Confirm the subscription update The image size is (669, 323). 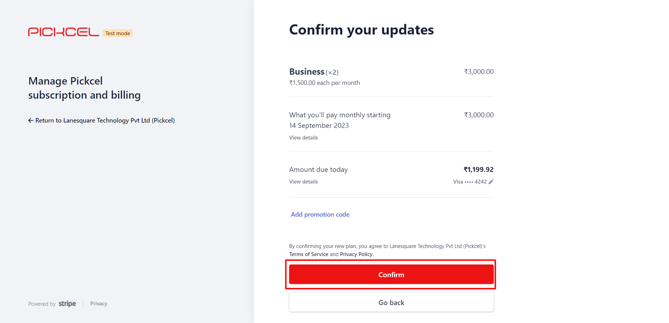(391, 274)
